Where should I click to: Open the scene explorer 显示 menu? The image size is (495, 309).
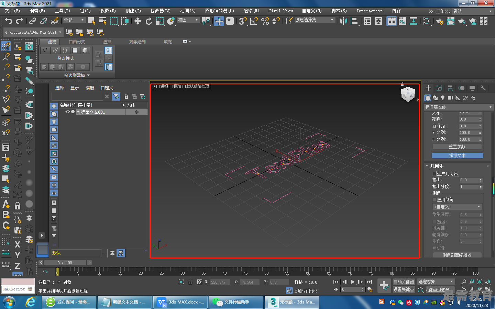pyautogui.click(x=75, y=88)
